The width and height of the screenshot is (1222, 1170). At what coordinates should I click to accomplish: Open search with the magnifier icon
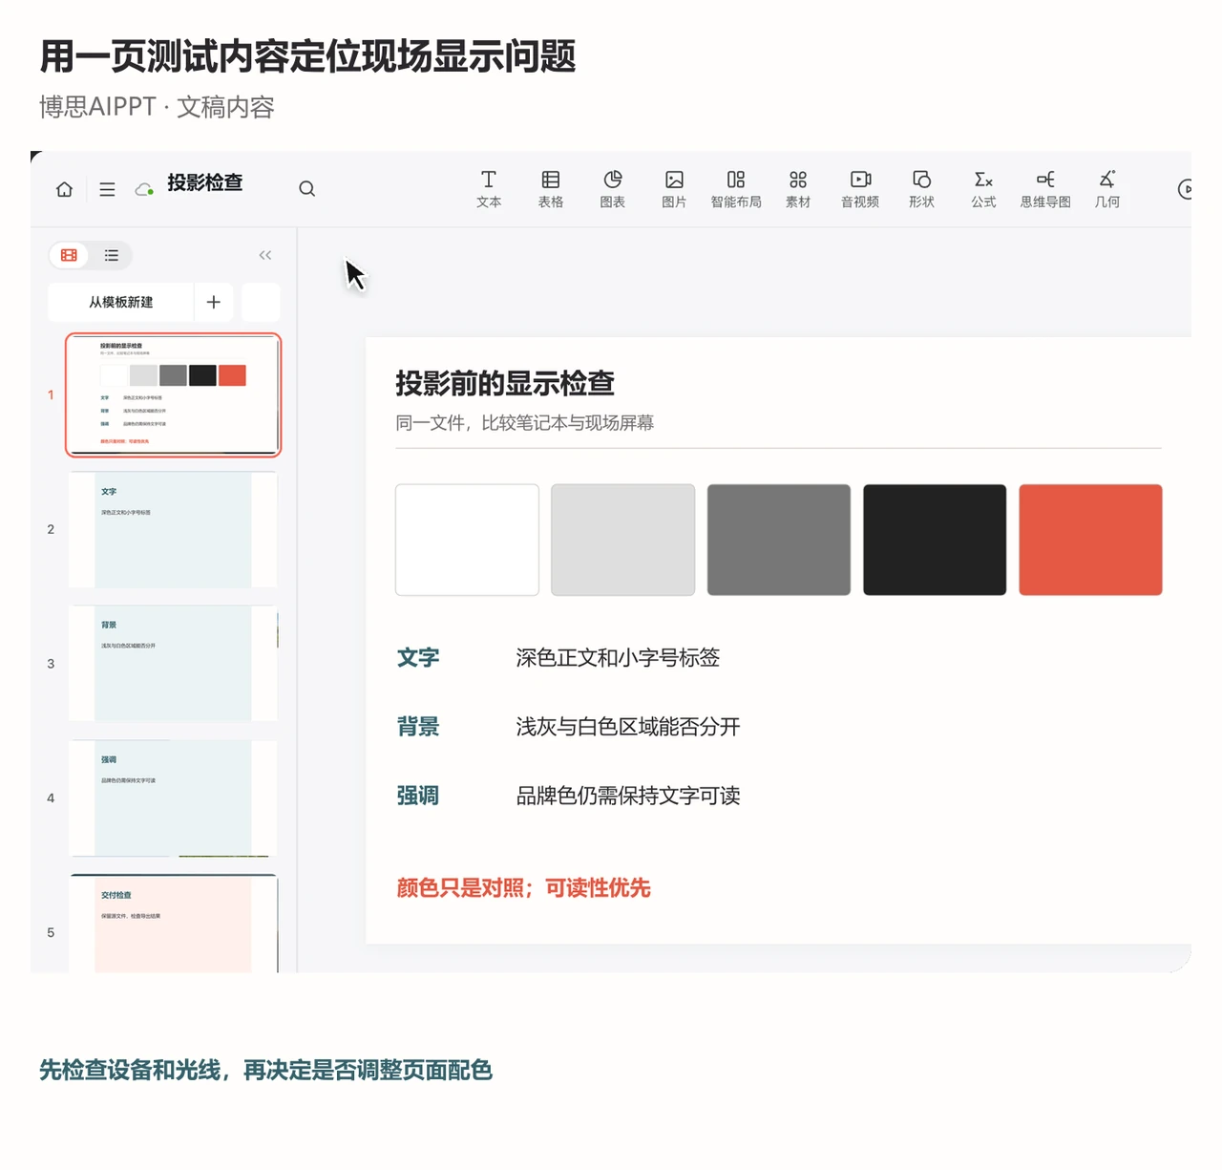point(306,189)
